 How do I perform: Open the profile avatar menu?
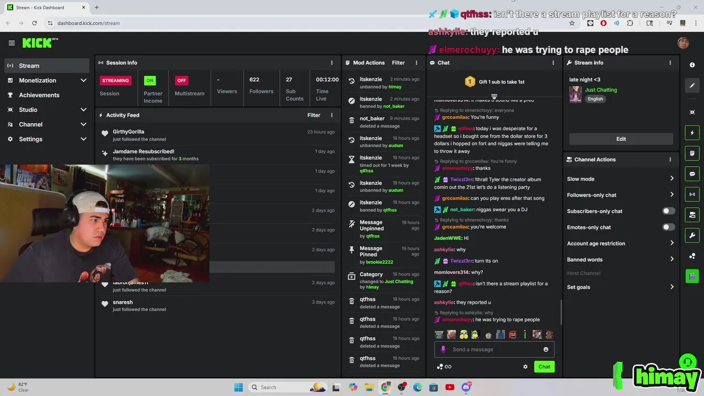coord(683,43)
